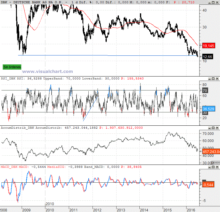Viewport: 220px width, 212px height.
Task: Click the 2009 year label on time axis
Action: tap(26, 210)
